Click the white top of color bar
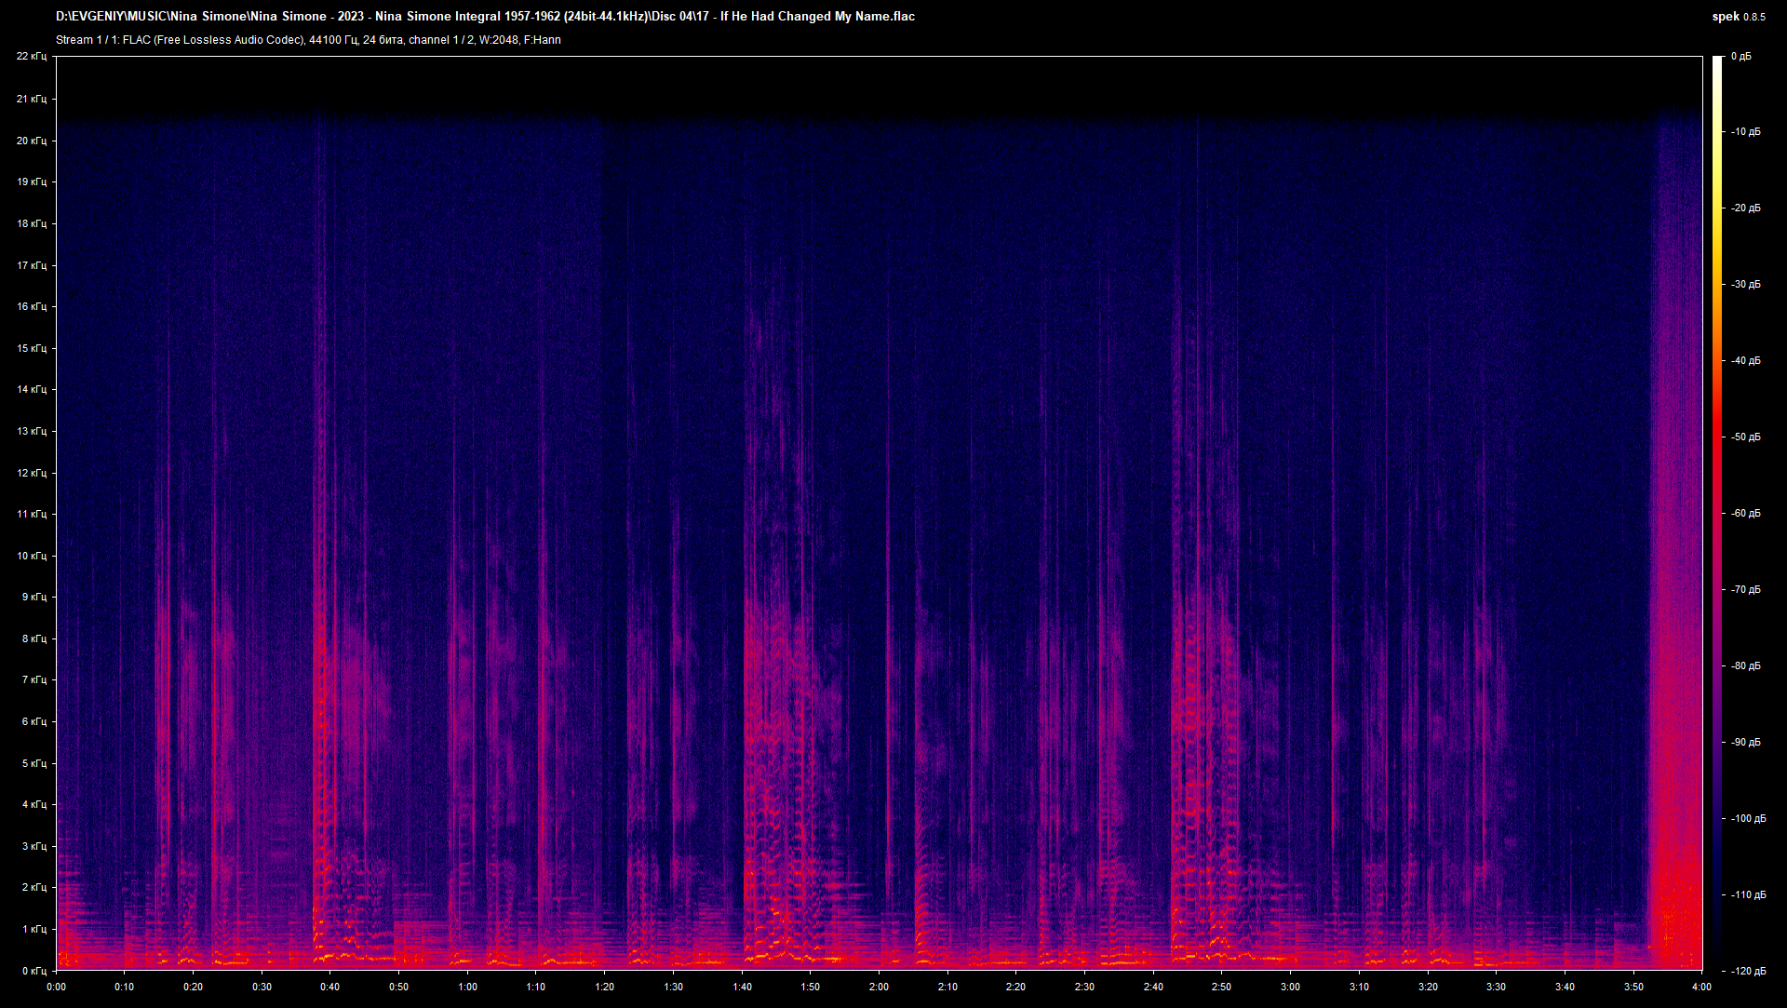This screenshot has width=1787, height=1008. 1717,61
